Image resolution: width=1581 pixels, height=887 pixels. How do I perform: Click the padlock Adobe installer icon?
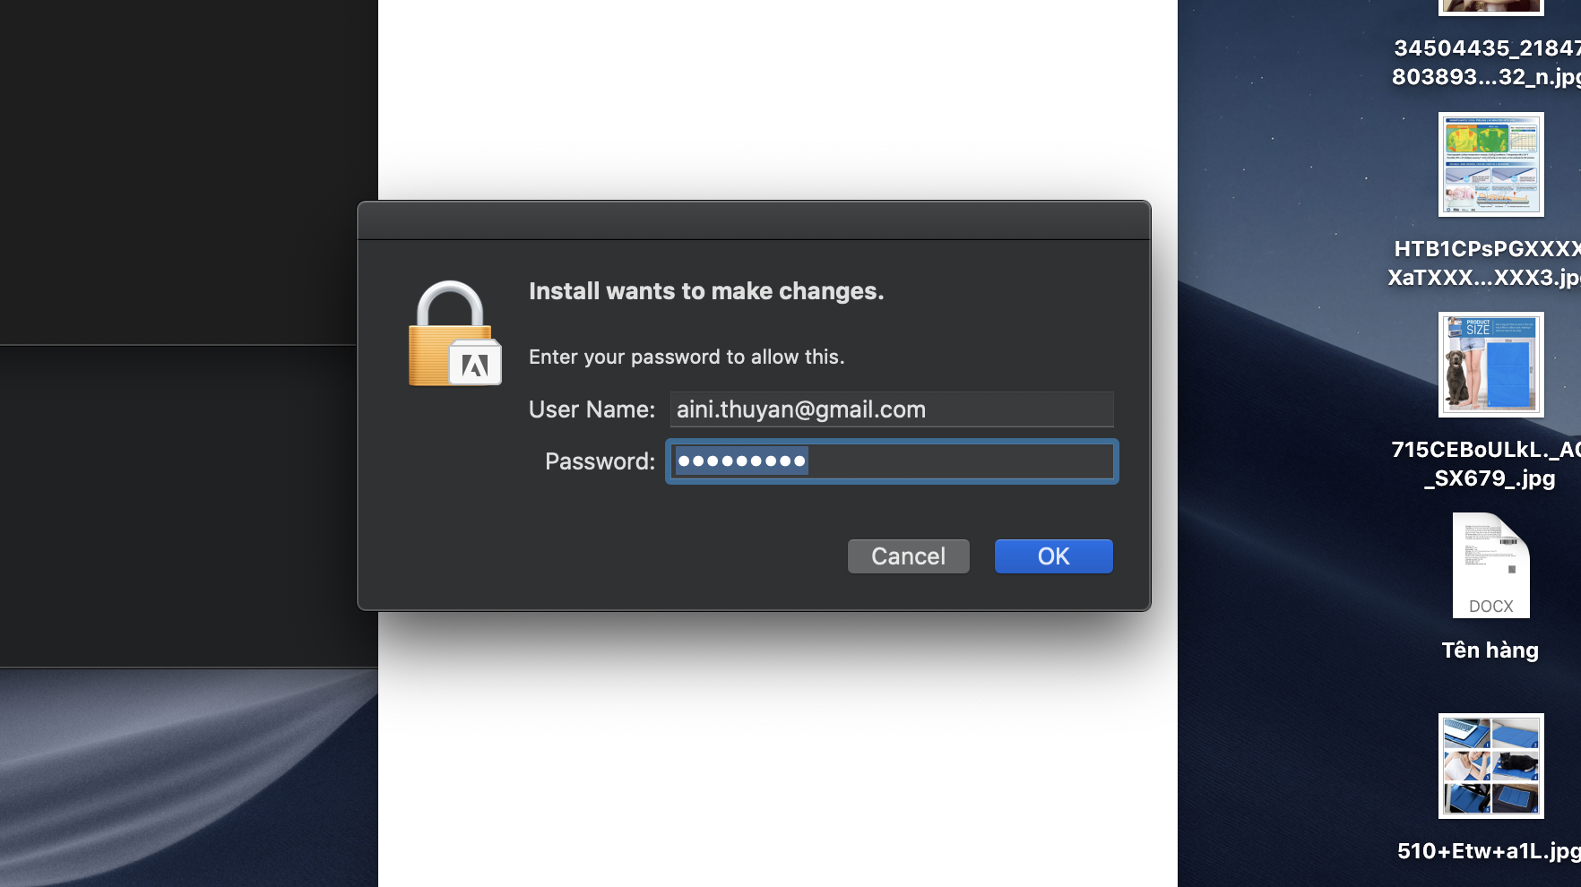(454, 334)
